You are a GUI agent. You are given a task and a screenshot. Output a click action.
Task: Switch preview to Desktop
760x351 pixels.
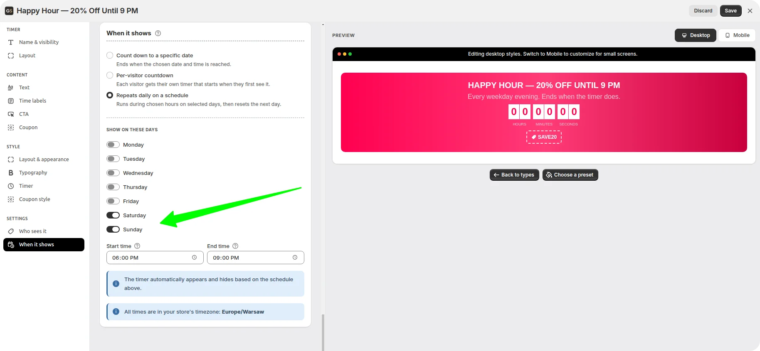696,35
